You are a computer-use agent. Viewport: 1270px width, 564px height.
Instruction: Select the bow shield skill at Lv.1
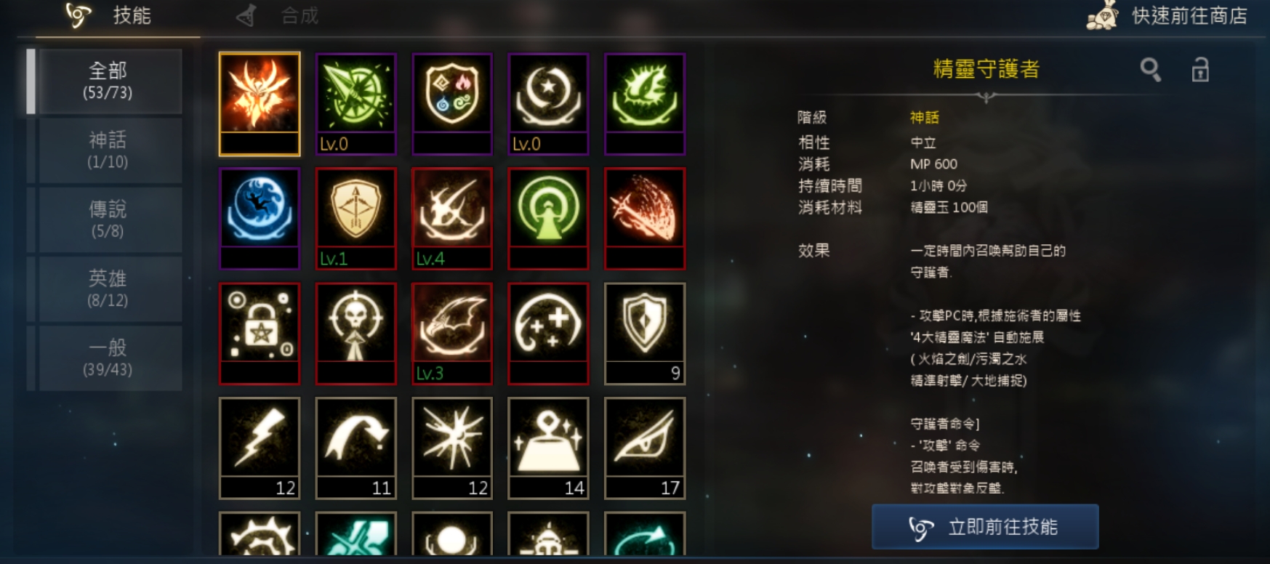tap(355, 218)
